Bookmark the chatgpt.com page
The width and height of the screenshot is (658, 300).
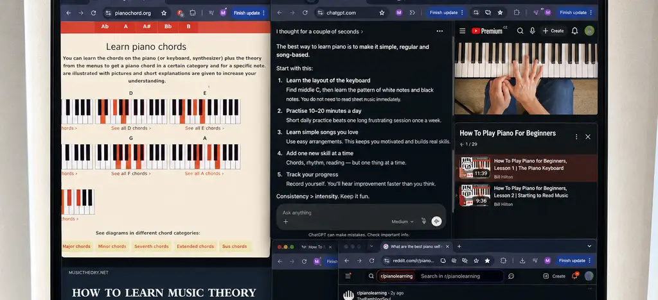click(382, 13)
